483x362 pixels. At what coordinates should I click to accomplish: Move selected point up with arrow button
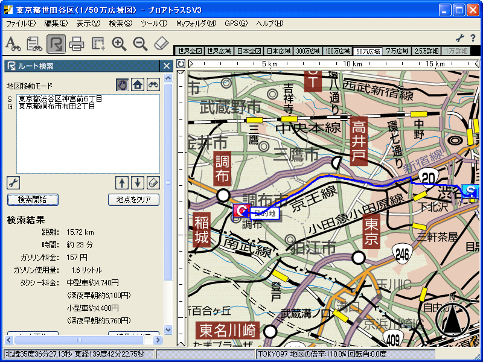(122, 183)
